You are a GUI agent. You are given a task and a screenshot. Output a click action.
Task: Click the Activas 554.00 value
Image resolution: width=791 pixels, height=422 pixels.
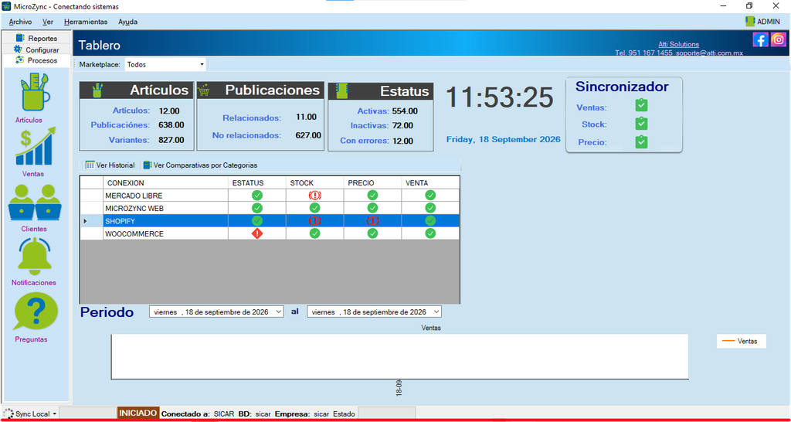click(405, 111)
